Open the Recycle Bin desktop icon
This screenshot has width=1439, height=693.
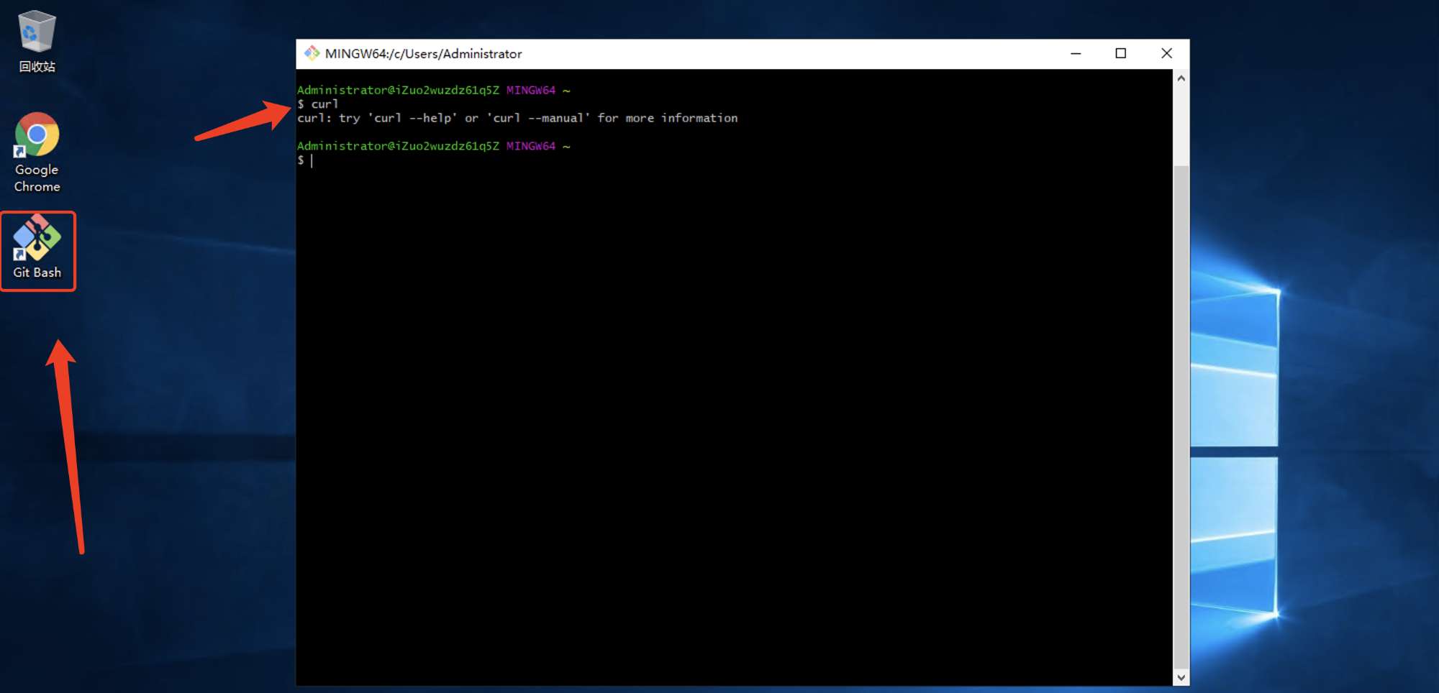(36, 32)
